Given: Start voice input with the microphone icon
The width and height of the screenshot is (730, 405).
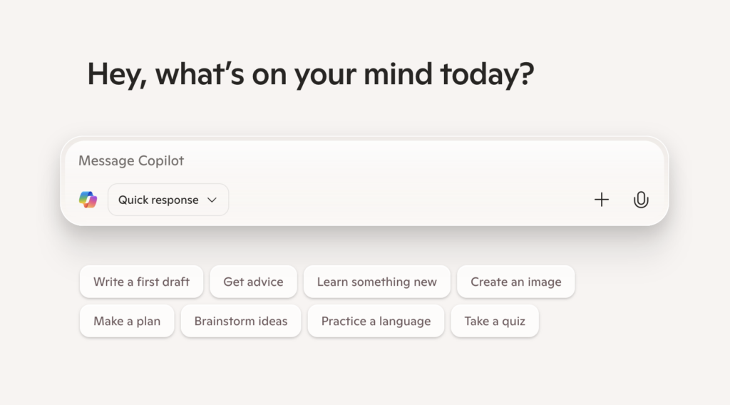Looking at the screenshot, I should point(641,200).
